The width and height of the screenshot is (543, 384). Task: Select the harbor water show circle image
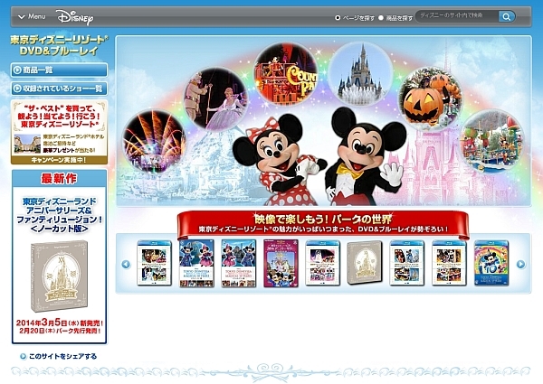point(491,141)
